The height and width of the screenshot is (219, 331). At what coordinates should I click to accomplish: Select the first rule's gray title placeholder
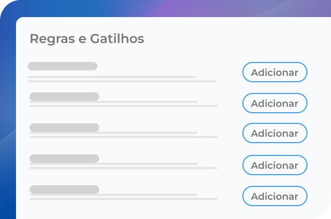coord(62,66)
